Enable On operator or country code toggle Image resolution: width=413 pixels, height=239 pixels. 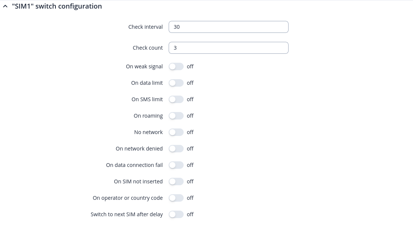176,198
